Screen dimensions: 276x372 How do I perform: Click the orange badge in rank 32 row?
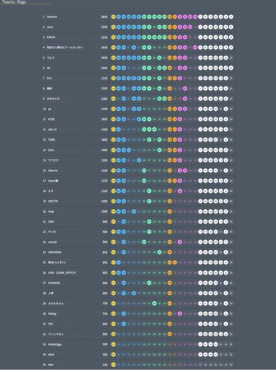[170, 334]
